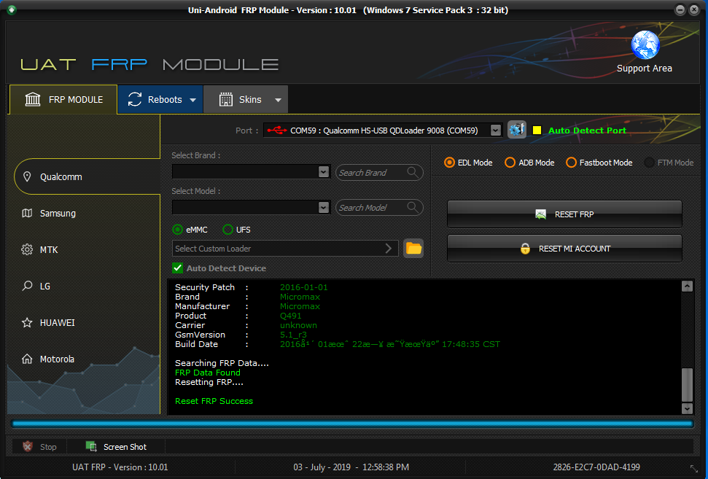Click the Stop shield icon
The height and width of the screenshot is (479, 708).
click(28, 446)
